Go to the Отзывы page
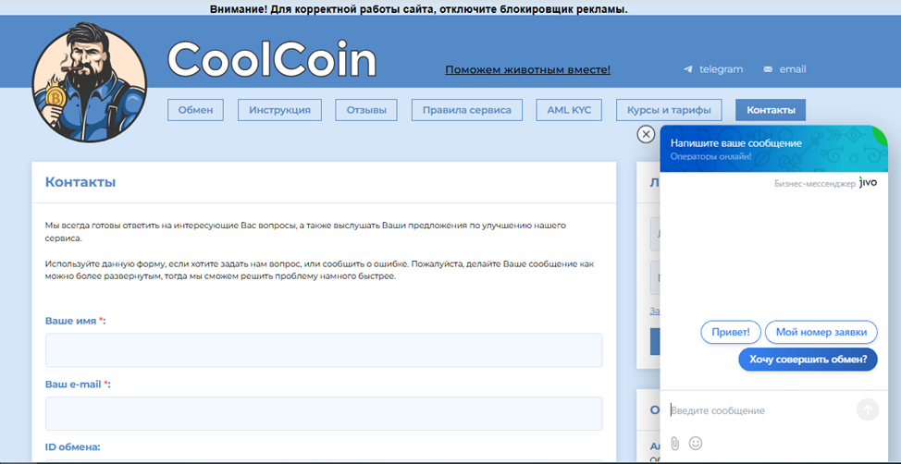 point(366,110)
